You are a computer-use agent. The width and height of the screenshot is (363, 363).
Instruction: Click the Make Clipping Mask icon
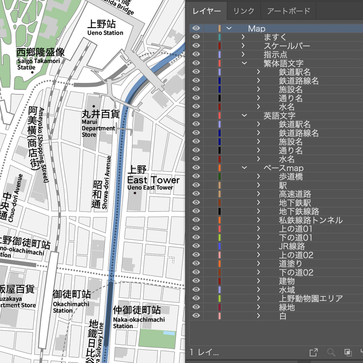point(348,352)
